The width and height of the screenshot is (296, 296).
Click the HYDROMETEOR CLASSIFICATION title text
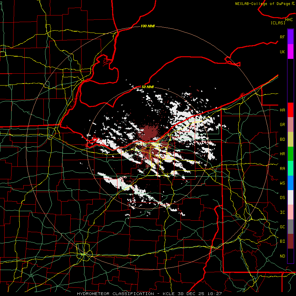coord(115,294)
